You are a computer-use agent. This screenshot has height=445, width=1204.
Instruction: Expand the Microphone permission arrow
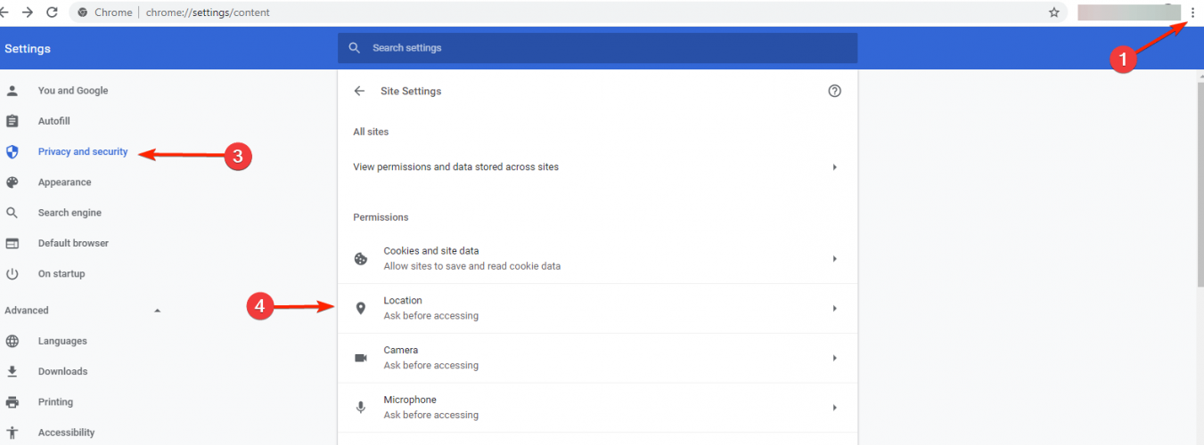(835, 408)
